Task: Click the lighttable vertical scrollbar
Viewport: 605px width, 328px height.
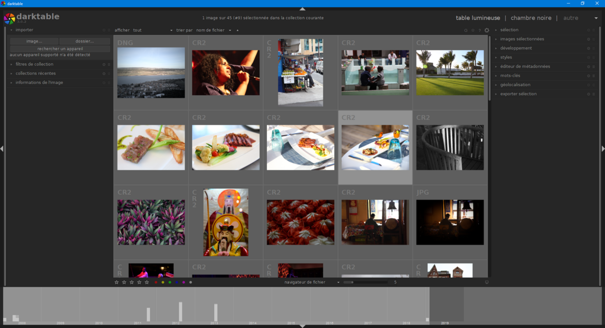Action: tap(489, 68)
